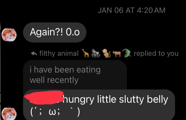
Task: Open the "filthy animal" sender name
Action: [x=59, y=53]
